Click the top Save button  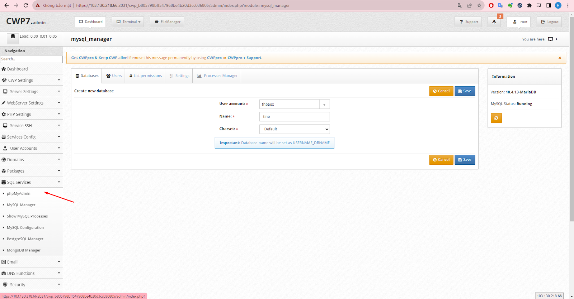[x=465, y=91]
